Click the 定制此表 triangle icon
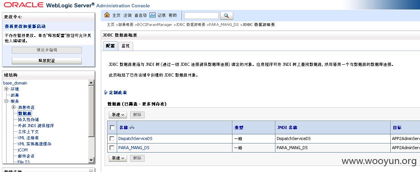The height and width of the screenshot is (172, 420). point(106,92)
